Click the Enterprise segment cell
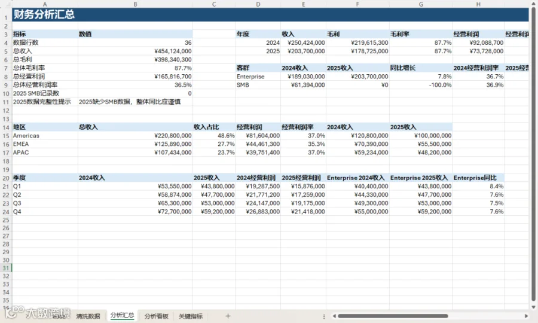This screenshot has width=538, height=323. click(x=258, y=76)
